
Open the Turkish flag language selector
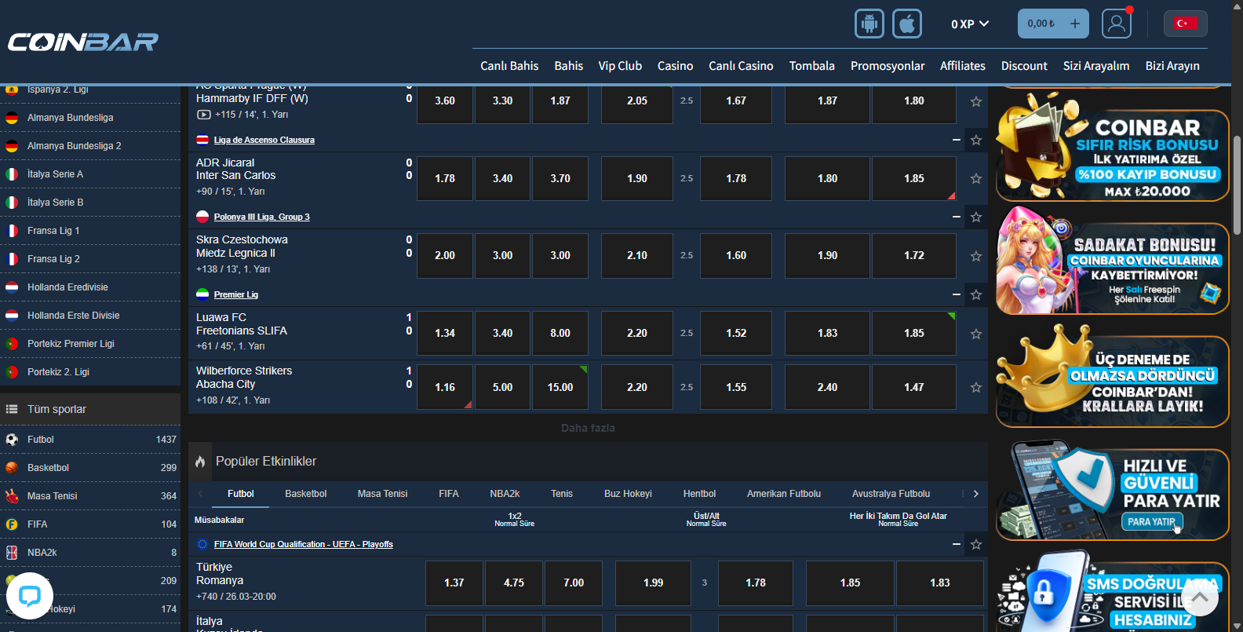1185,24
